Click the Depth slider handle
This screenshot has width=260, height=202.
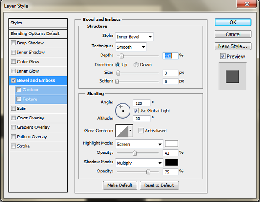coord(121,56)
